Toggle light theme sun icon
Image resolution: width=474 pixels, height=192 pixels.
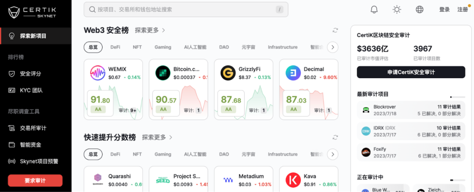pos(397,10)
